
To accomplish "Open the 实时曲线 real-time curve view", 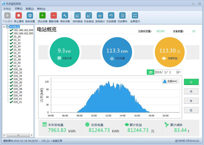I will (x=78, y=16).
